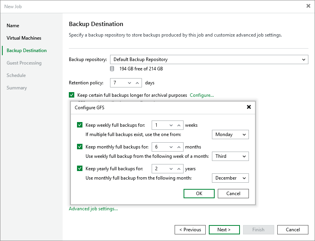Uncheck keep certain full backups for archival
315x241 pixels.
coord(72,94)
